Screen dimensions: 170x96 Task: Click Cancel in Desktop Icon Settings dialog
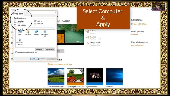coord(43,59)
